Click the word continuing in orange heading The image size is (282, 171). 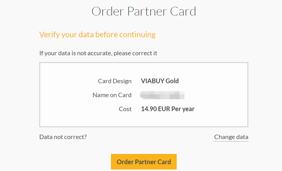point(137,34)
